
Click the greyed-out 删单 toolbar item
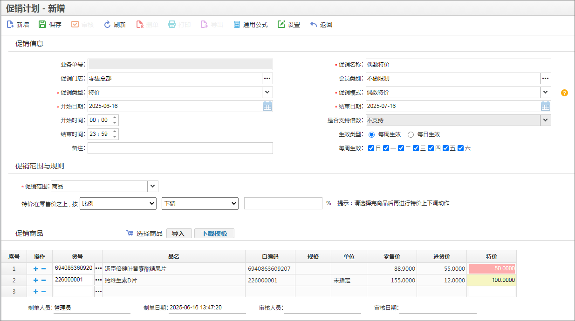coord(147,25)
